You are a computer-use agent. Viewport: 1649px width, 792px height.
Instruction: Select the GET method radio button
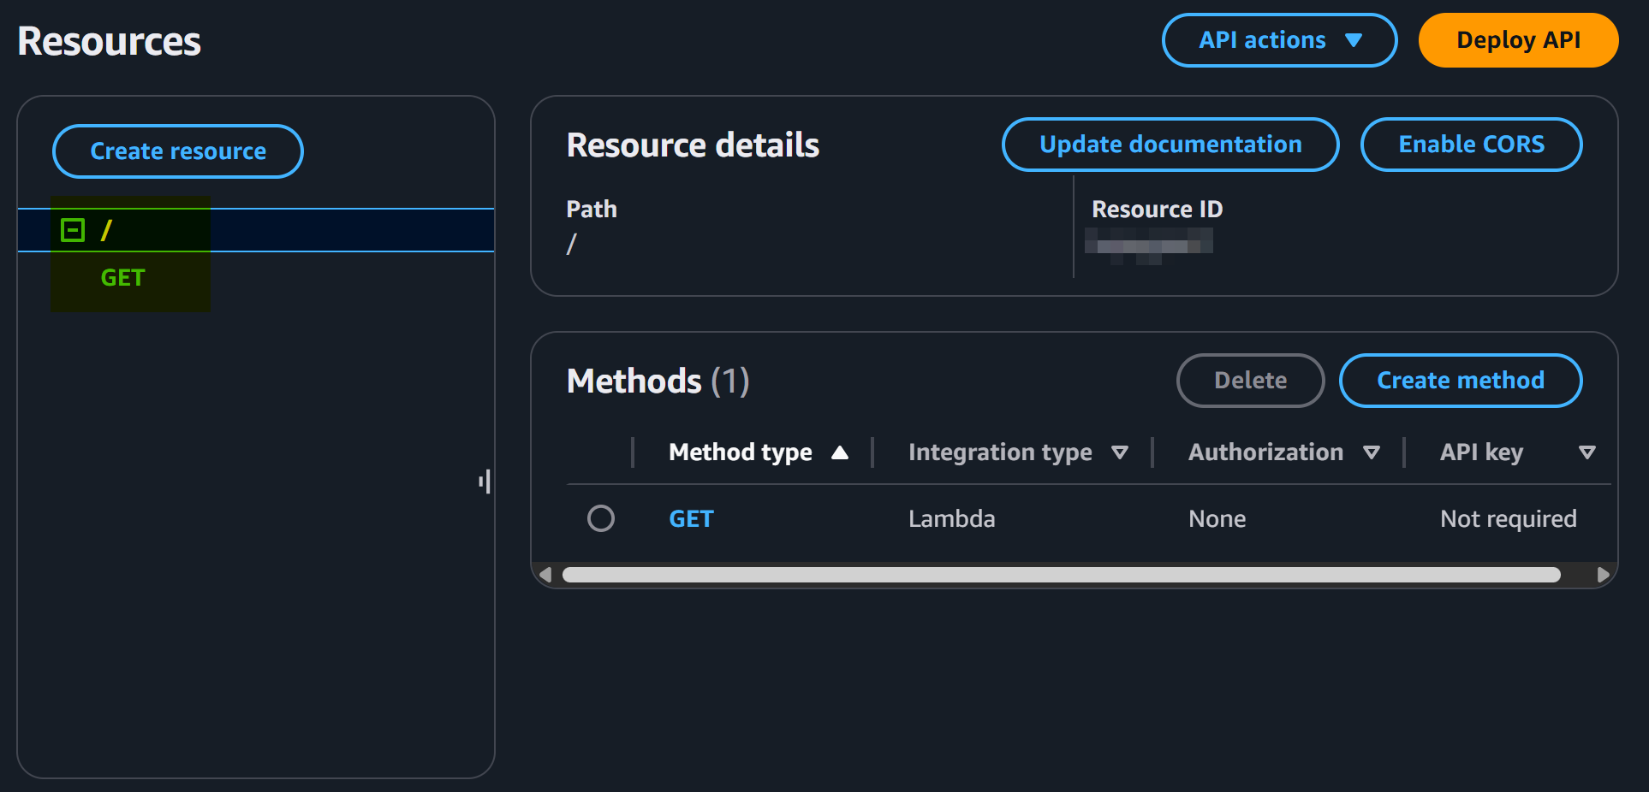point(601,518)
